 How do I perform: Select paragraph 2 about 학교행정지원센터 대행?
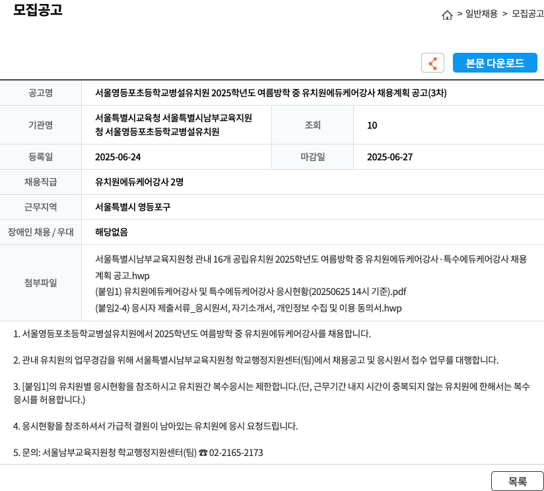[x=255, y=360]
